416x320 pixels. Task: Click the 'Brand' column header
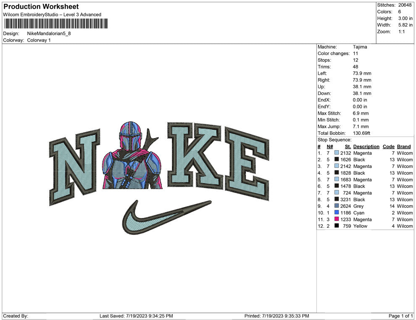pos(404,146)
